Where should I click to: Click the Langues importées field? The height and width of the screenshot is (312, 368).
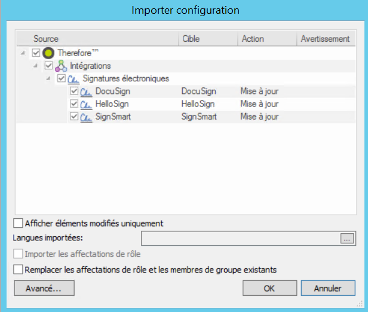click(241, 238)
